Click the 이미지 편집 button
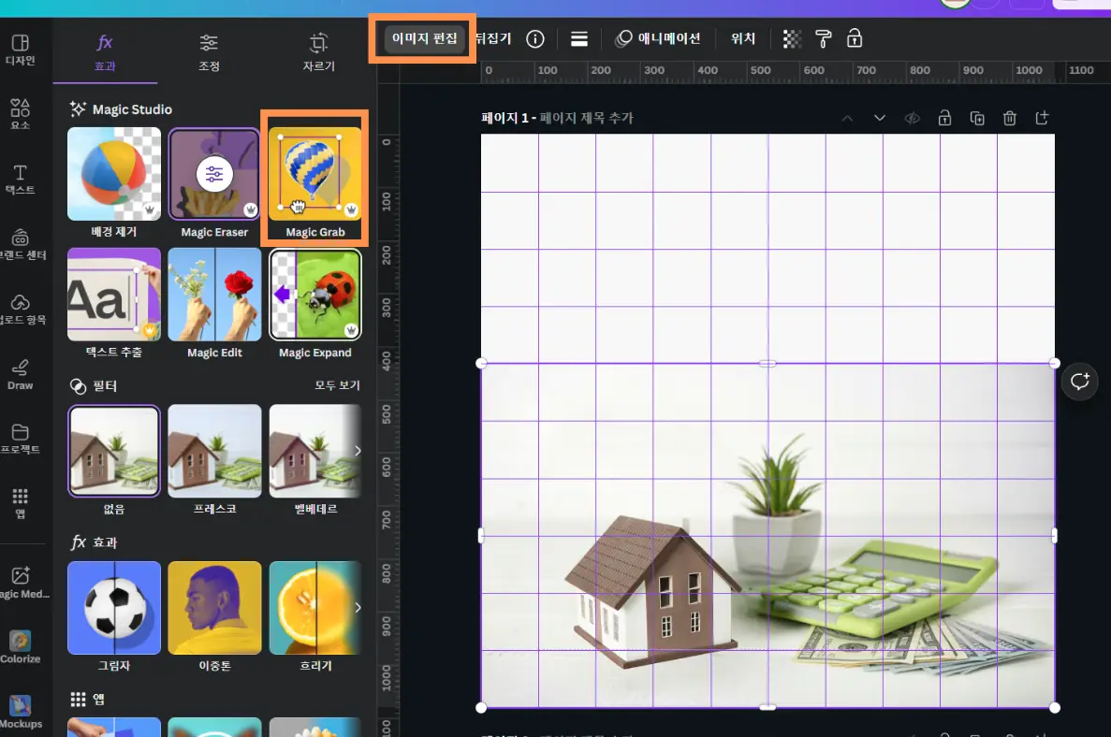 (424, 38)
